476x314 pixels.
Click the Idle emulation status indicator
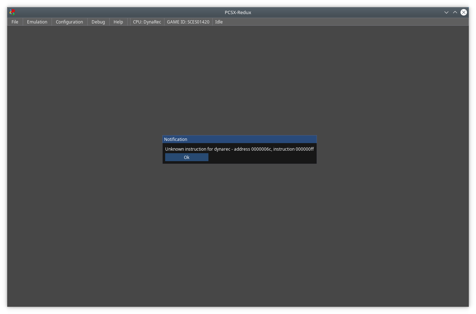219,22
